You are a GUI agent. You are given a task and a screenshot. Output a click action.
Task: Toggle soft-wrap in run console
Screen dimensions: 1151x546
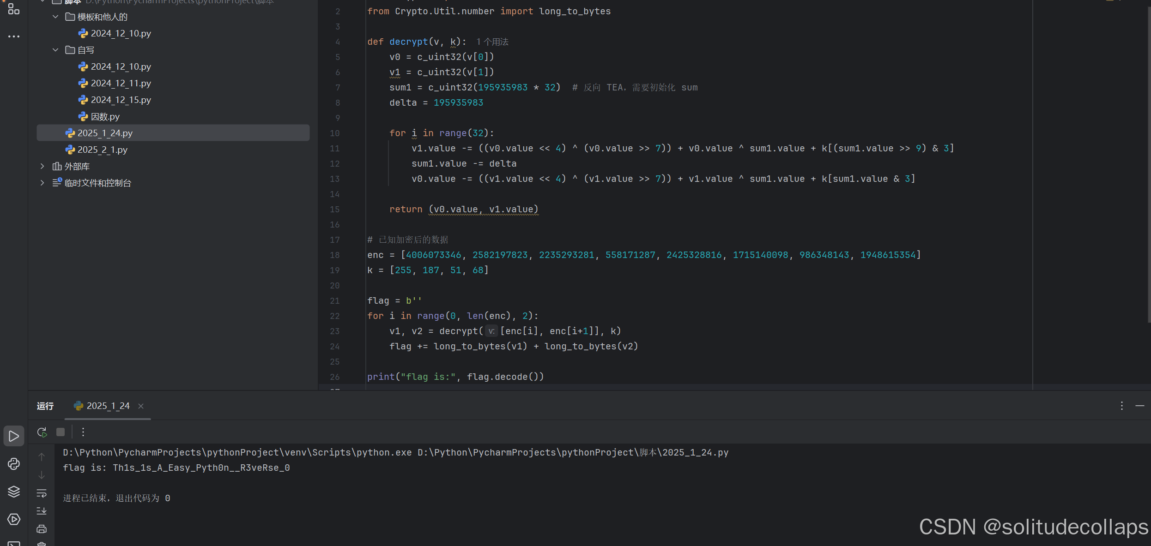point(42,493)
